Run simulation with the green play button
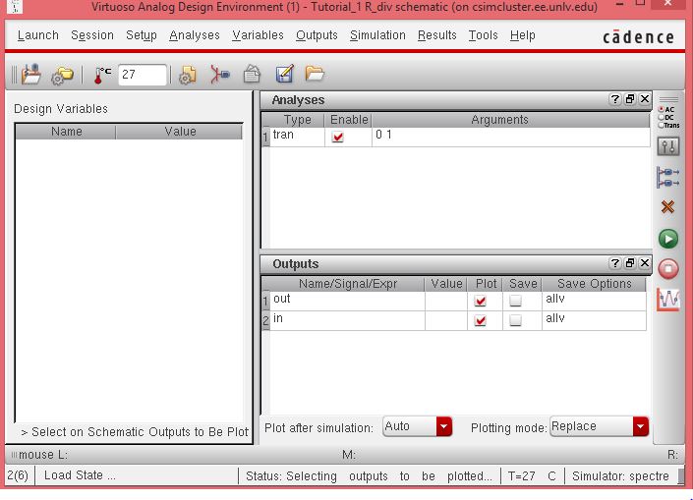Viewport: 693px width, 500px height. [x=668, y=239]
